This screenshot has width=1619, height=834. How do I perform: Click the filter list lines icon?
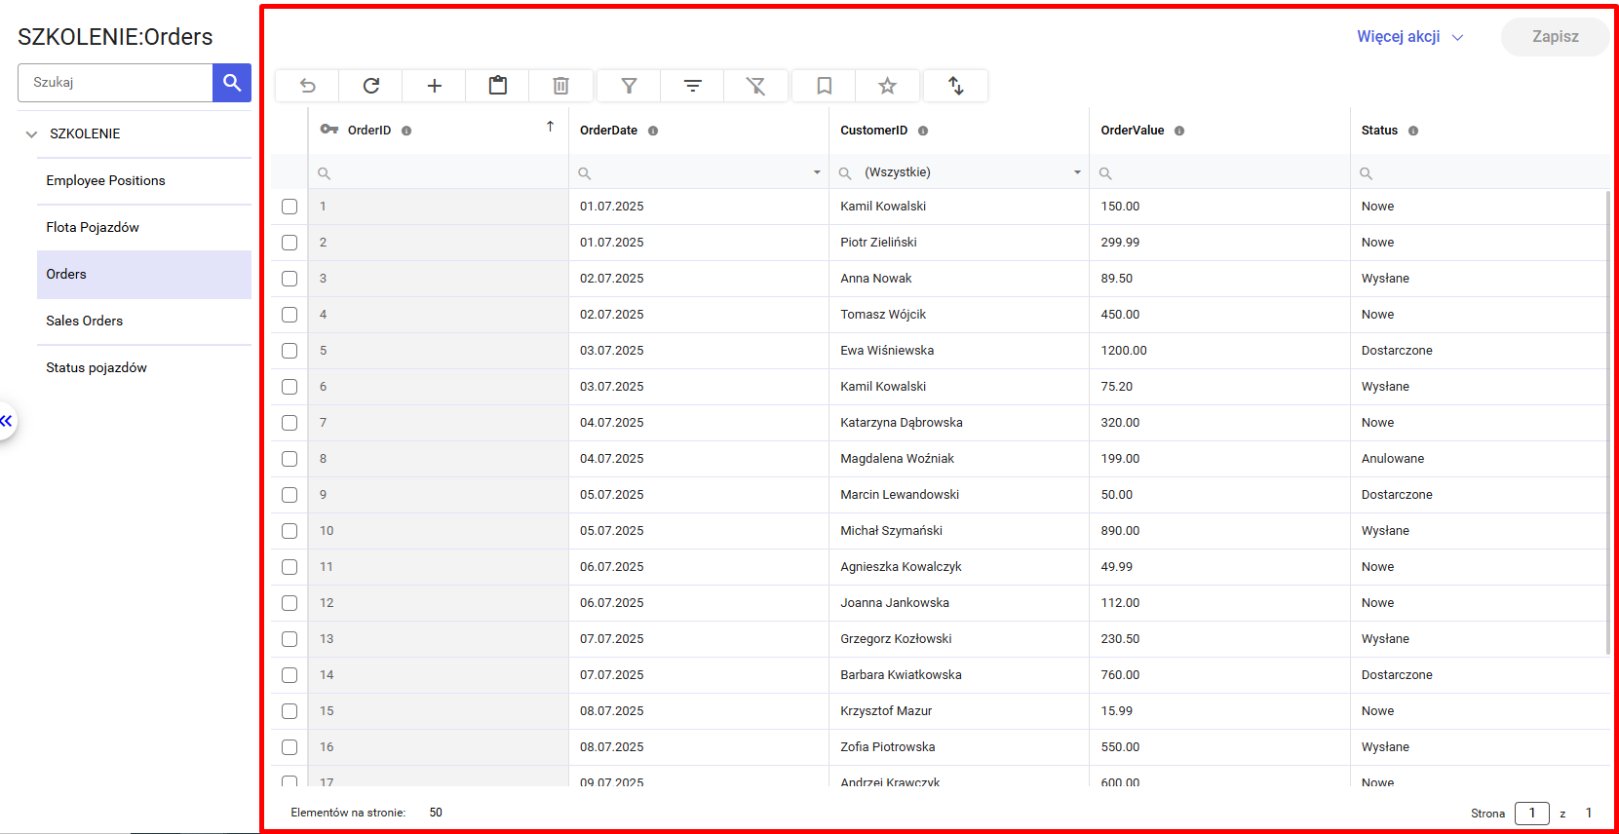(x=693, y=86)
